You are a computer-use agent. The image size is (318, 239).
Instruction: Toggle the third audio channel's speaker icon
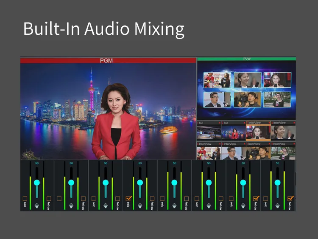pos(106,206)
